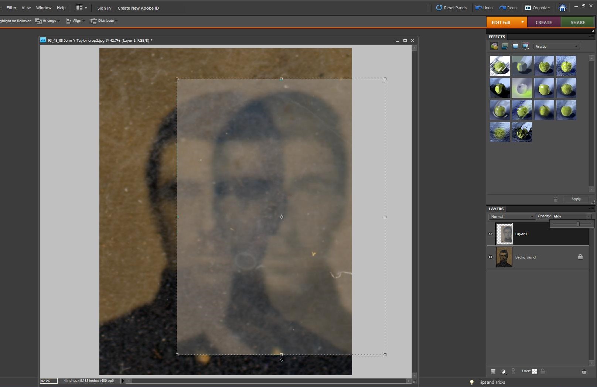Open the adjustment layer icon menu

[504, 371]
